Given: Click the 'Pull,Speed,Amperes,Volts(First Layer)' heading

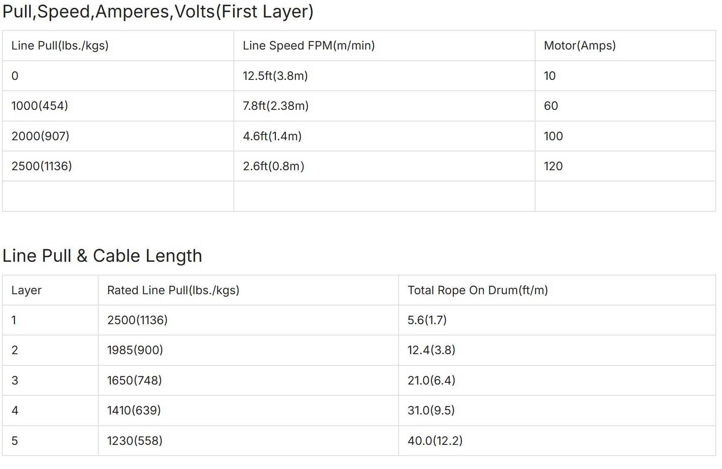Looking at the screenshot, I should (158, 12).
